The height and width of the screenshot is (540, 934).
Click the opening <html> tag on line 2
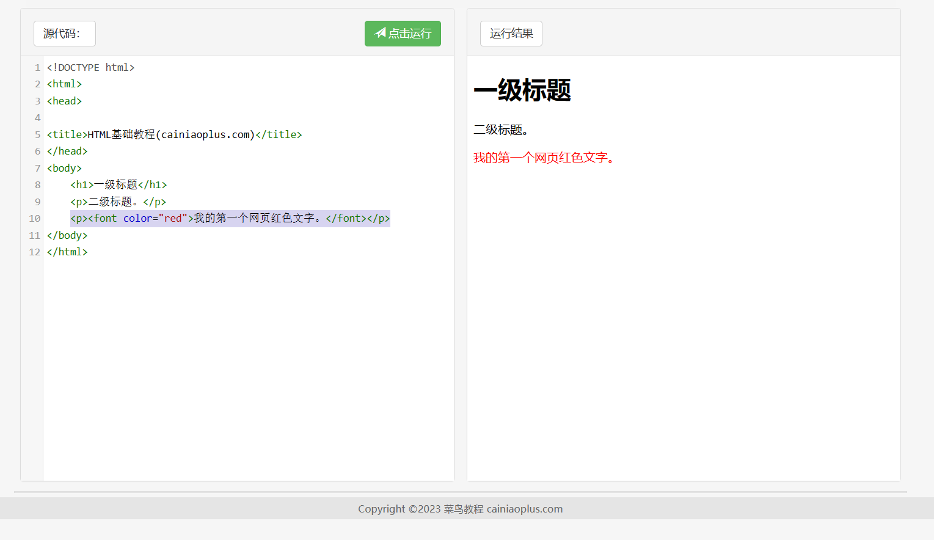point(64,84)
